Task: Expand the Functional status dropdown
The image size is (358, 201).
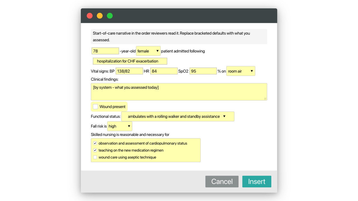Action: coord(178,116)
